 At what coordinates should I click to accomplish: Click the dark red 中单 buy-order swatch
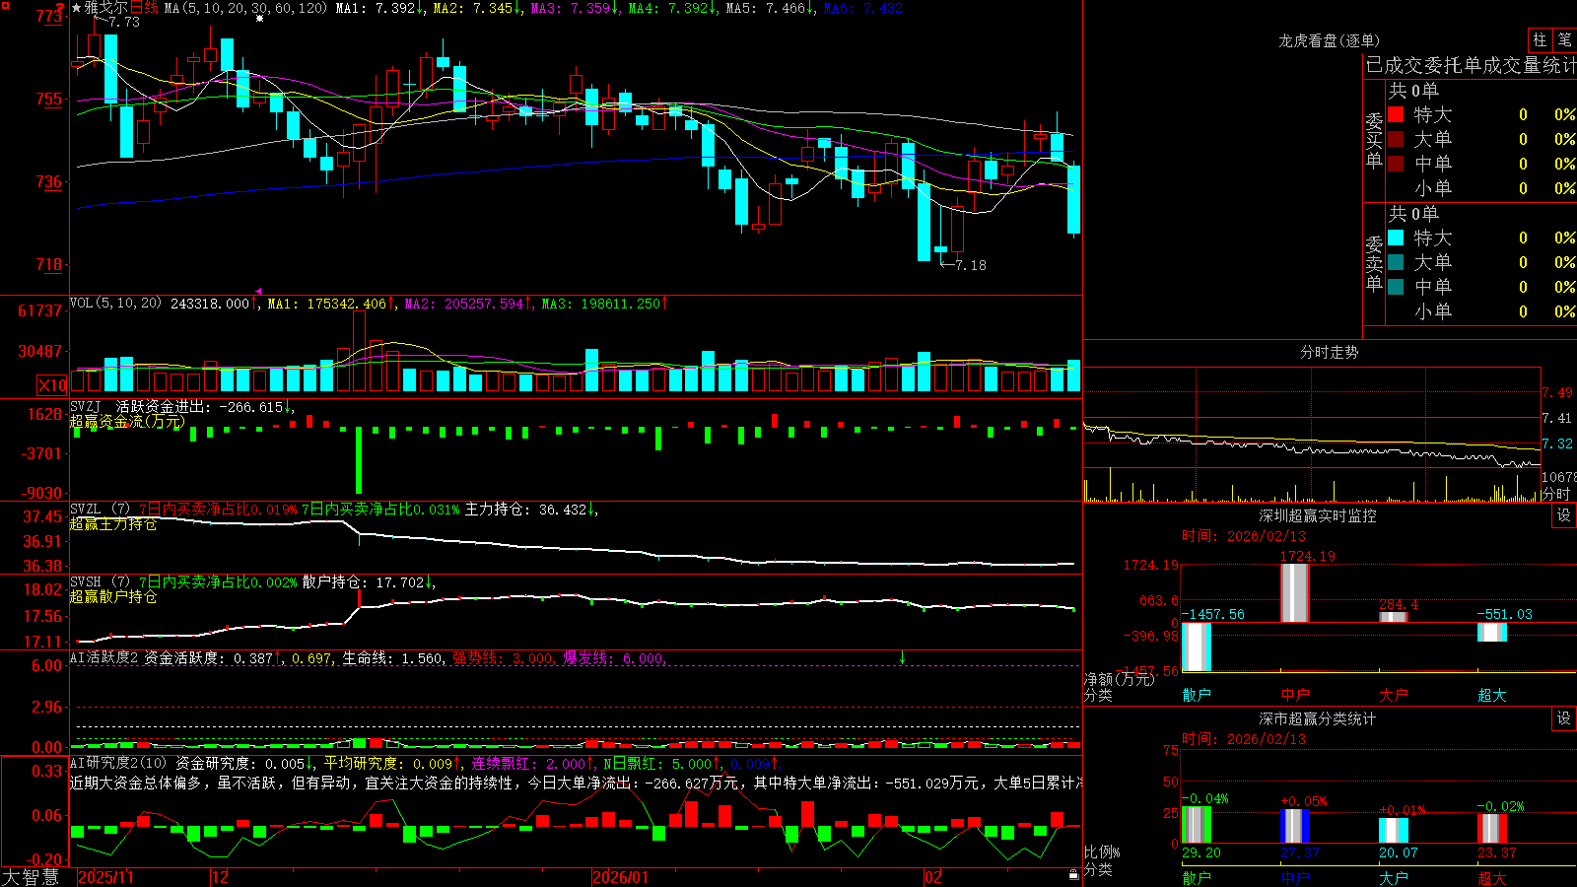(x=1396, y=163)
